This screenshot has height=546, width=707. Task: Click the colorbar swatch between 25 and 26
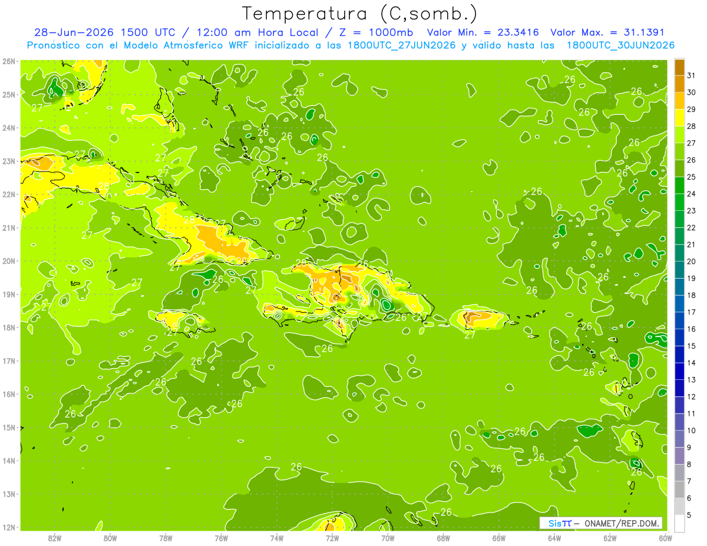click(679, 168)
